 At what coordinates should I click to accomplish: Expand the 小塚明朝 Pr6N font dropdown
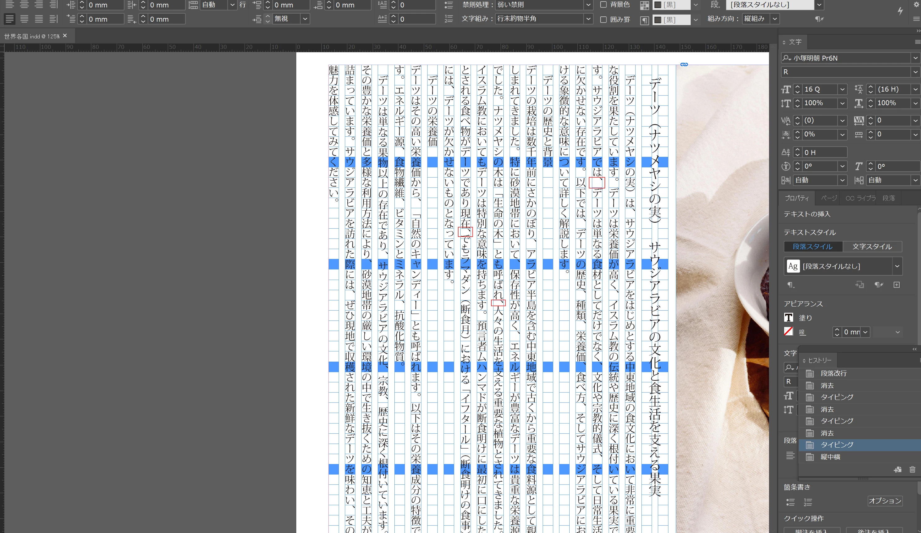[915, 58]
